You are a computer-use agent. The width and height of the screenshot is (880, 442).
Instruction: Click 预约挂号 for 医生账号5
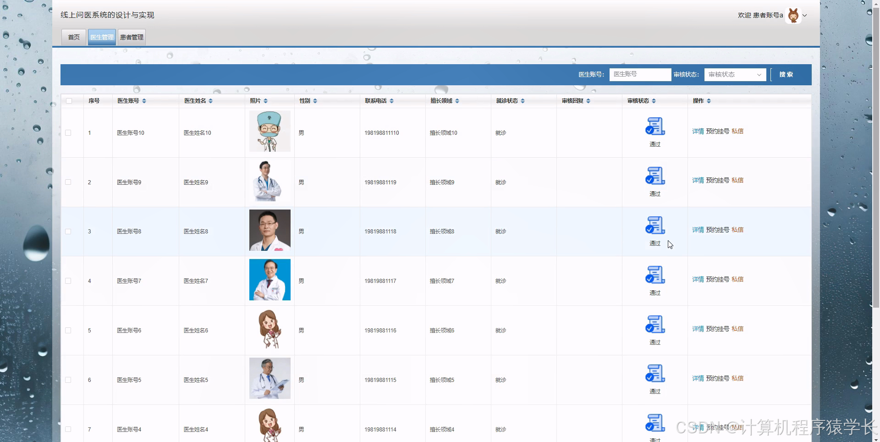(718, 378)
